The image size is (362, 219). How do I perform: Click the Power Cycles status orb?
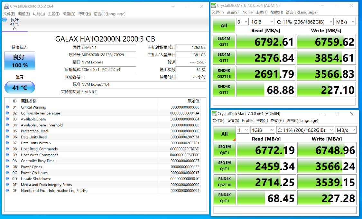(x=7, y=167)
